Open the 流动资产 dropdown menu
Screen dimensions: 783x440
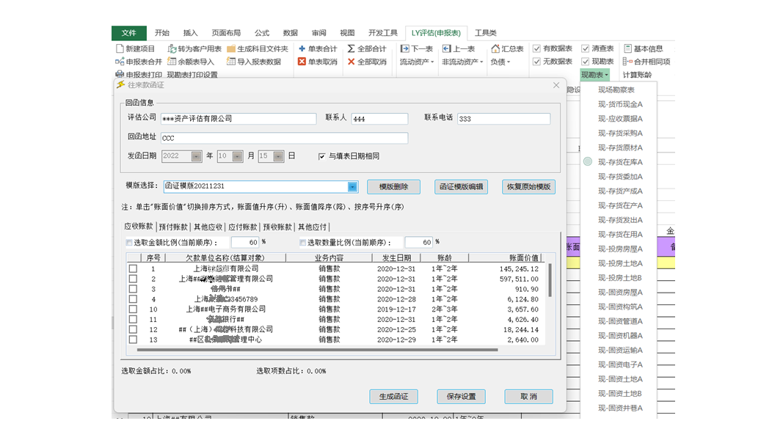pos(417,62)
